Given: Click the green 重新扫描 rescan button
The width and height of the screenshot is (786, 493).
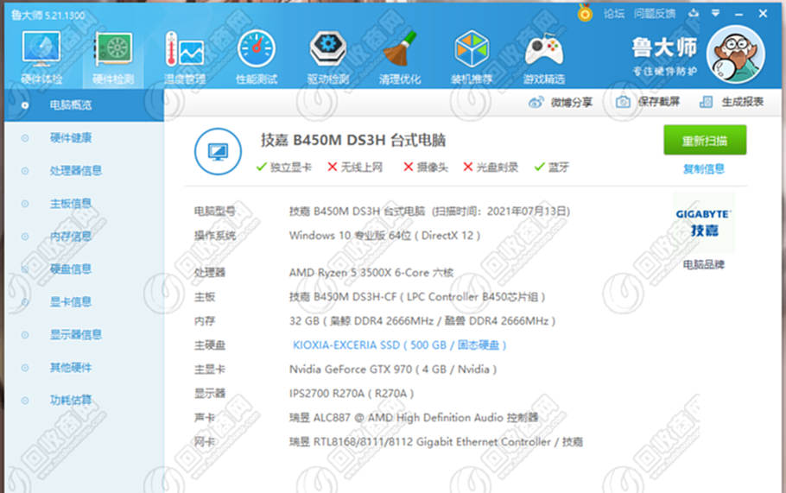Looking at the screenshot, I should (705, 140).
